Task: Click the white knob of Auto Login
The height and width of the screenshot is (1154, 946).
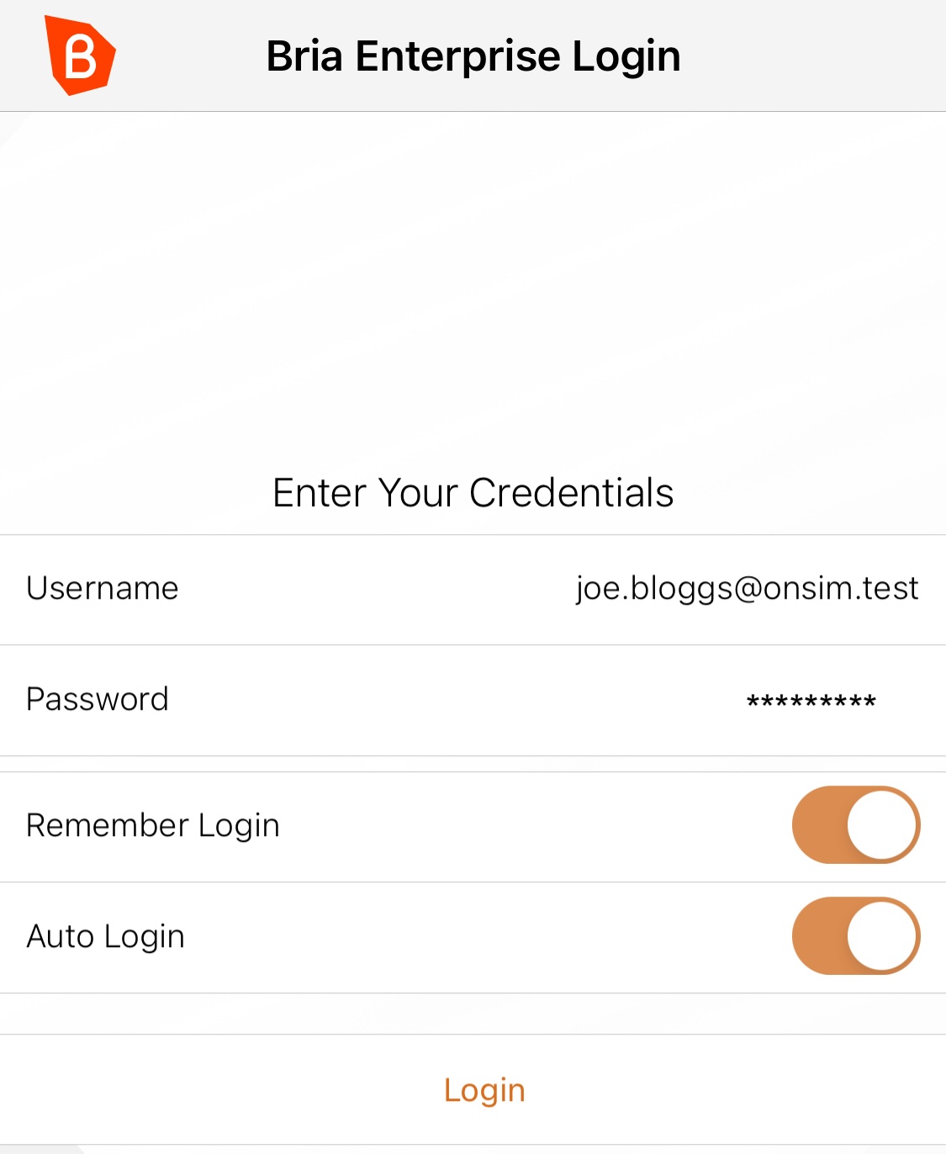Action: (x=881, y=936)
